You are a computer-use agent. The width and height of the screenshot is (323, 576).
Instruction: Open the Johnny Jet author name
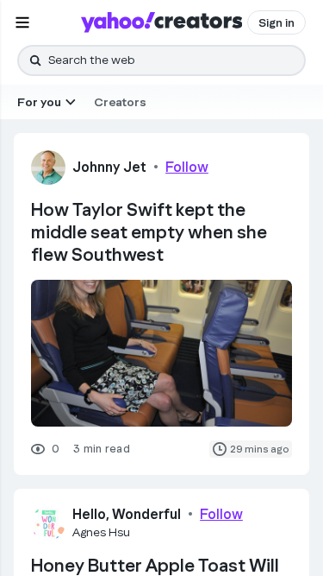coord(109,167)
